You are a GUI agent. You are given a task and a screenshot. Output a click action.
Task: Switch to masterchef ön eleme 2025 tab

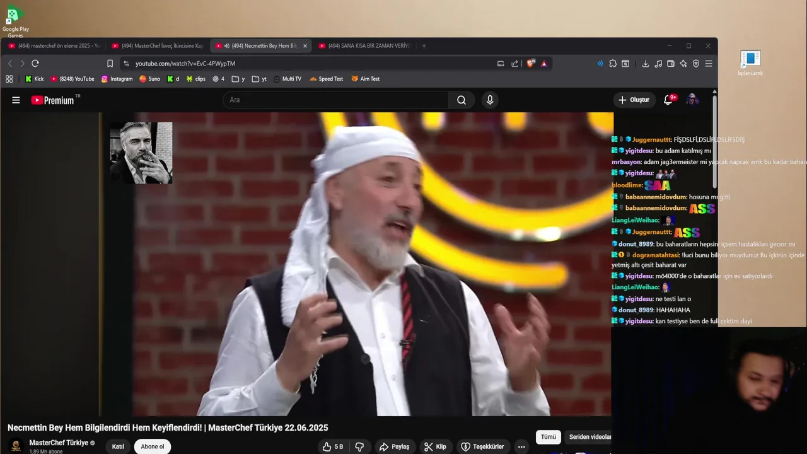pyautogui.click(x=54, y=46)
